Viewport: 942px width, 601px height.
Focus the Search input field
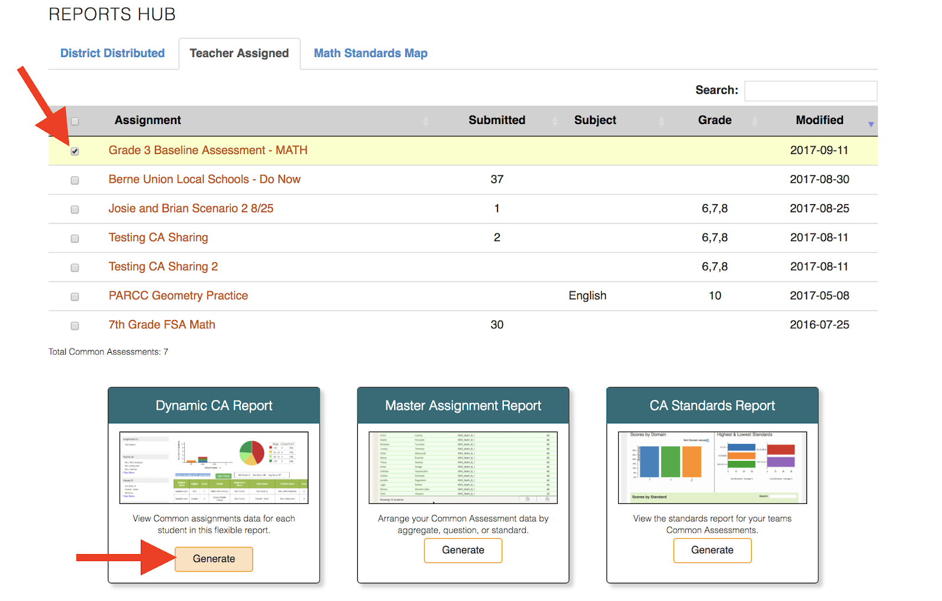[x=811, y=91]
